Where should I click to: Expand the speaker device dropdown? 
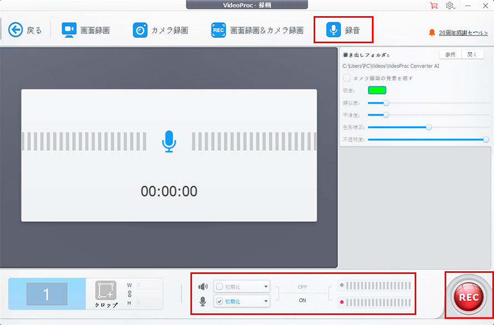point(266,287)
